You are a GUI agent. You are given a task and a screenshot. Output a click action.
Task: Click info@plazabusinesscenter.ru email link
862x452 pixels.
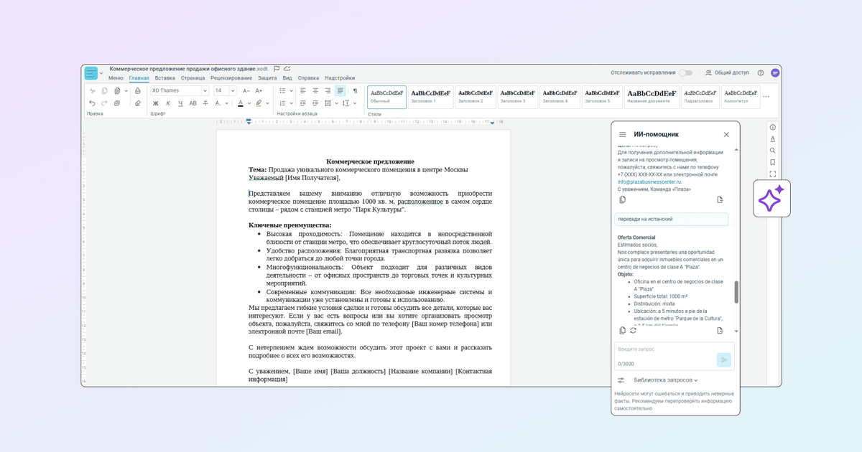pos(649,182)
